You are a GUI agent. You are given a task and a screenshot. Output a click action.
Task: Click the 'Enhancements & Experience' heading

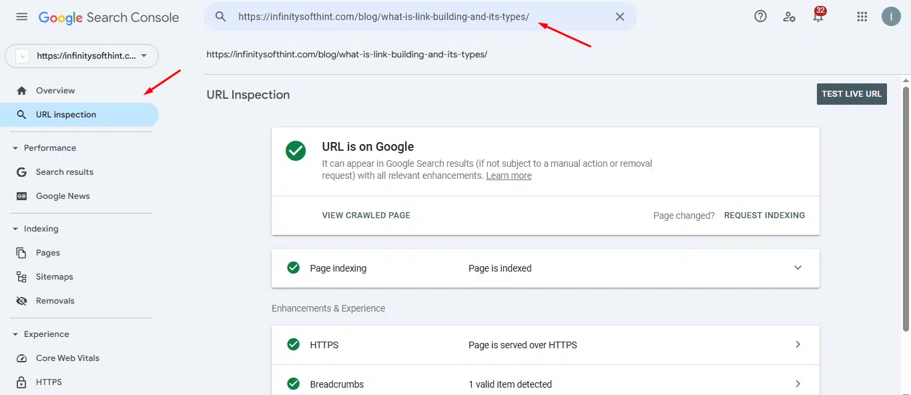(328, 308)
